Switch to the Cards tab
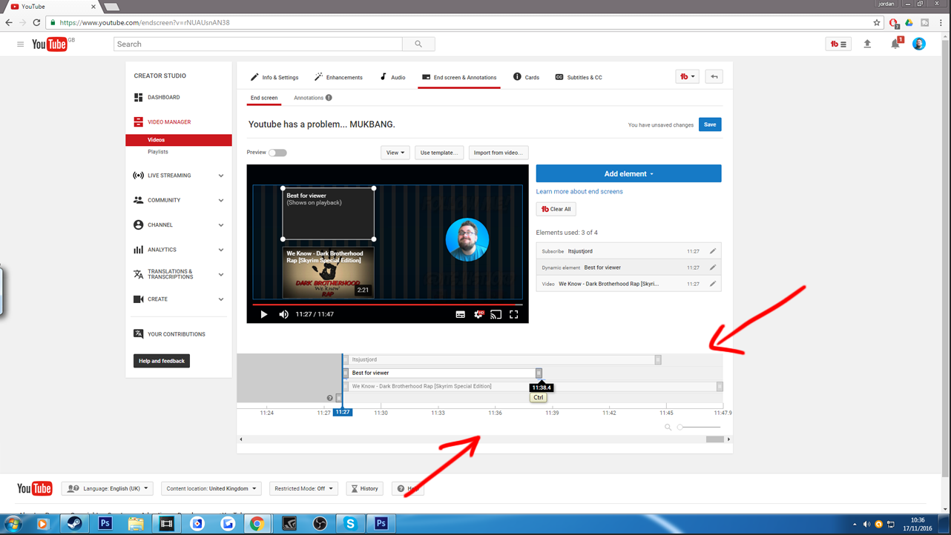The image size is (951, 535). [526, 77]
